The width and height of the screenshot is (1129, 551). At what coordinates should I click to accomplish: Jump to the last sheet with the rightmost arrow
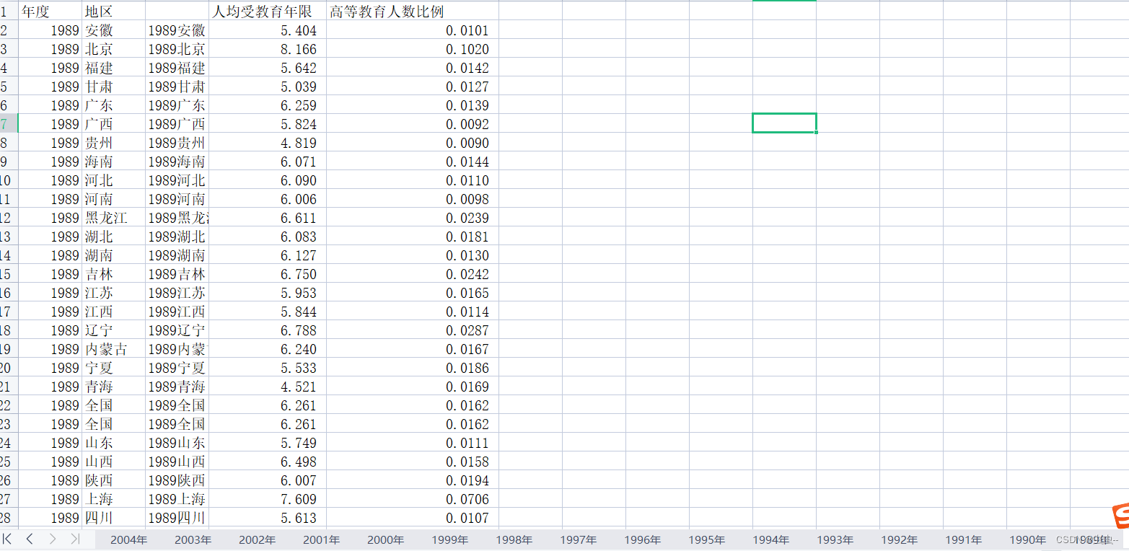coord(75,538)
